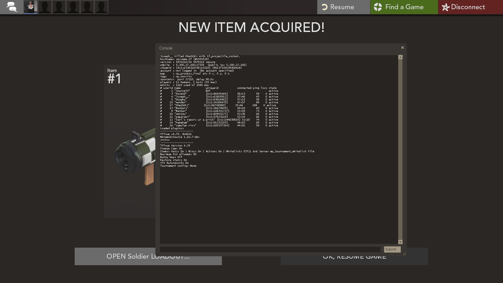Click the Find a Game button

[404, 7]
